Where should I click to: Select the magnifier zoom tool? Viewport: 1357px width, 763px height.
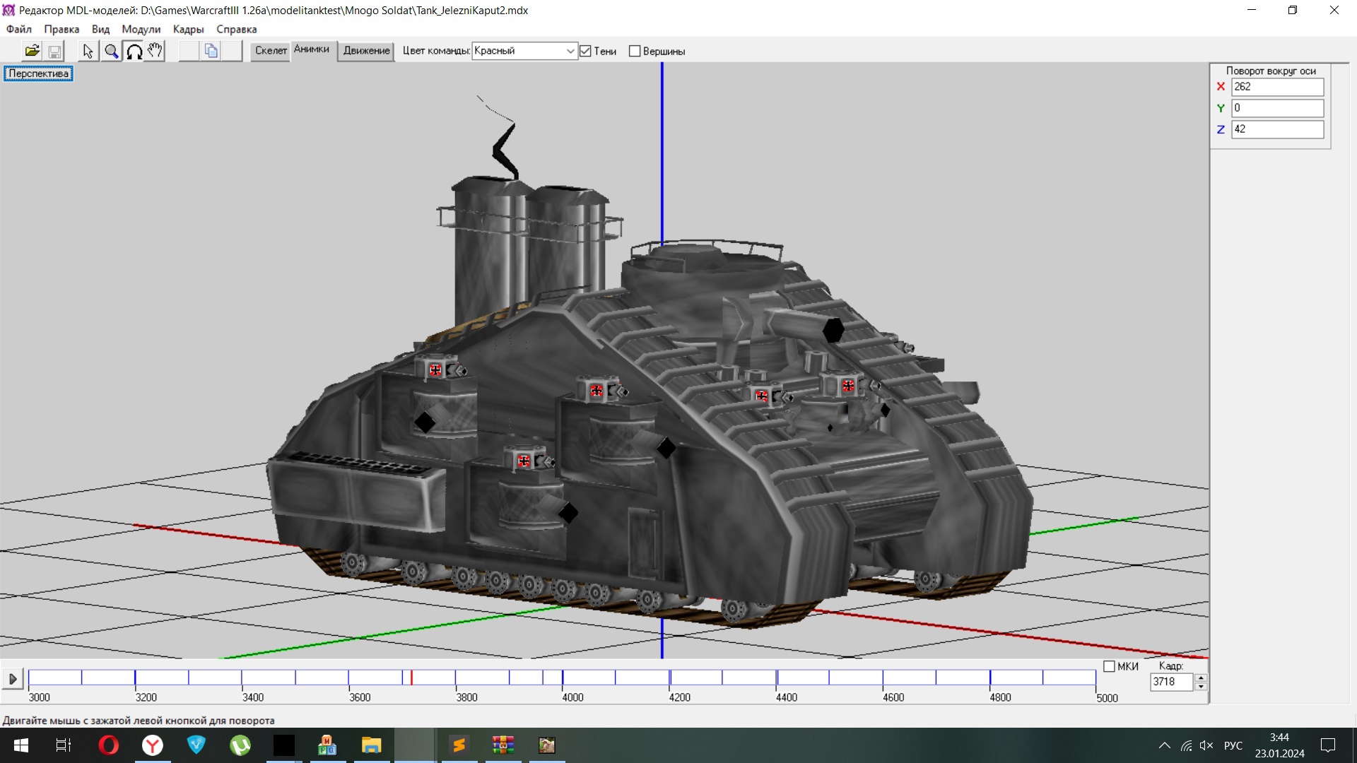111,51
